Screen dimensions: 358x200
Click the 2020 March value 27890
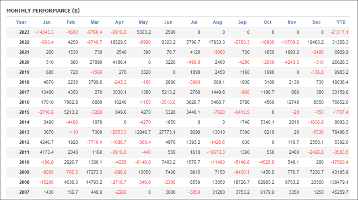click(x=95, y=62)
